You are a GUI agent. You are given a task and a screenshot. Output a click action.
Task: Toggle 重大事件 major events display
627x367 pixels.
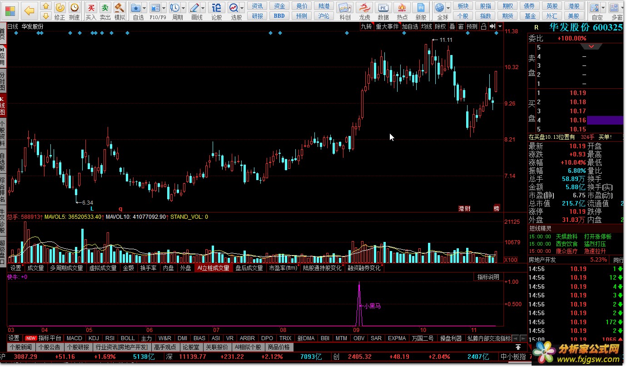pos(387,26)
